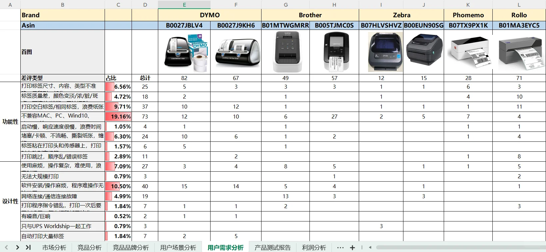Select the active 用户需求分析 sheet tab
Screen dimensions: 546x252
click(x=226, y=247)
